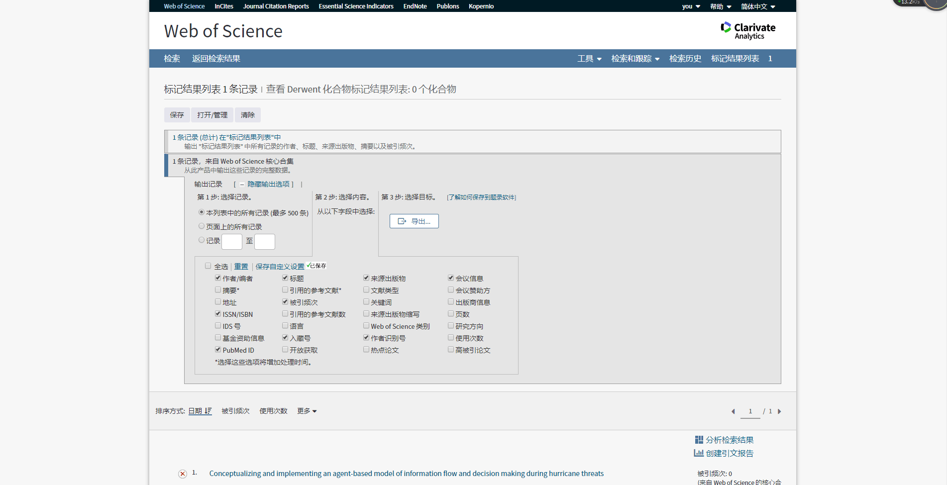This screenshot has height=485, width=947.
Task: Click the sort direction icon beside 日期
Action: pyautogui.click(x=209, y=410)
